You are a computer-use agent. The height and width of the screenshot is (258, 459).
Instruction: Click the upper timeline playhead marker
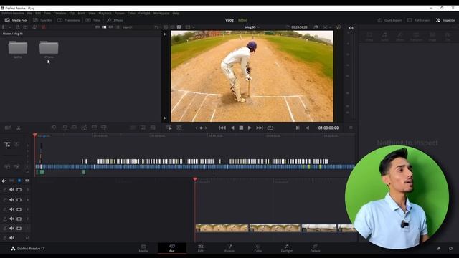click(35, 135)
